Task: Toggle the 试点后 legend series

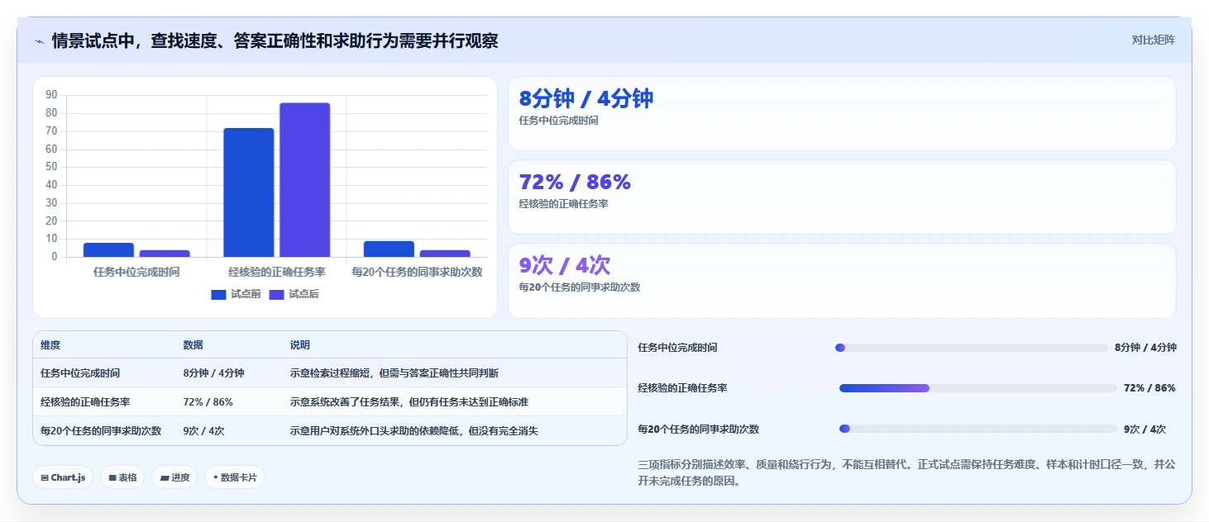Action: [294, 294]
